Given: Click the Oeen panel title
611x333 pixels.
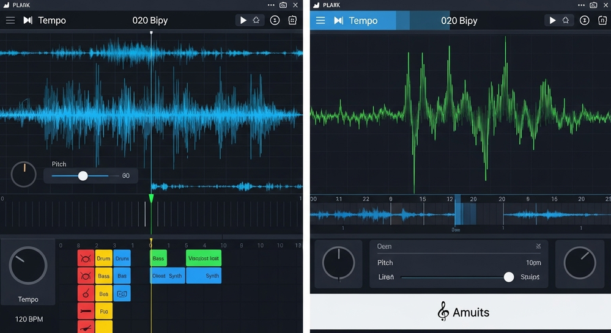Looking at the screenshot, I should coord(384,246).
